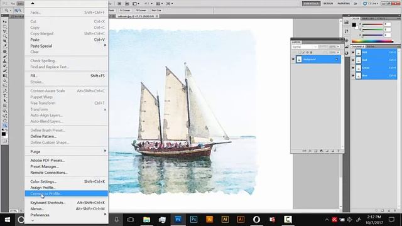Switch to the Design workspace
Image resolution: width=402 pixels, height=226 pixels.
pos(328,4)
